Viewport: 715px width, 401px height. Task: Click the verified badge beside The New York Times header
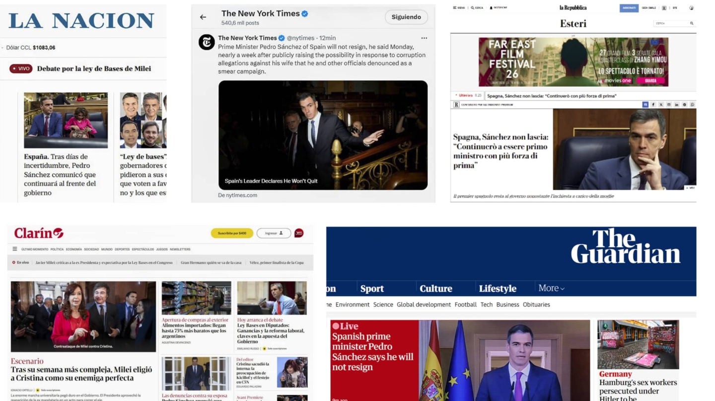tap(305, 14)
